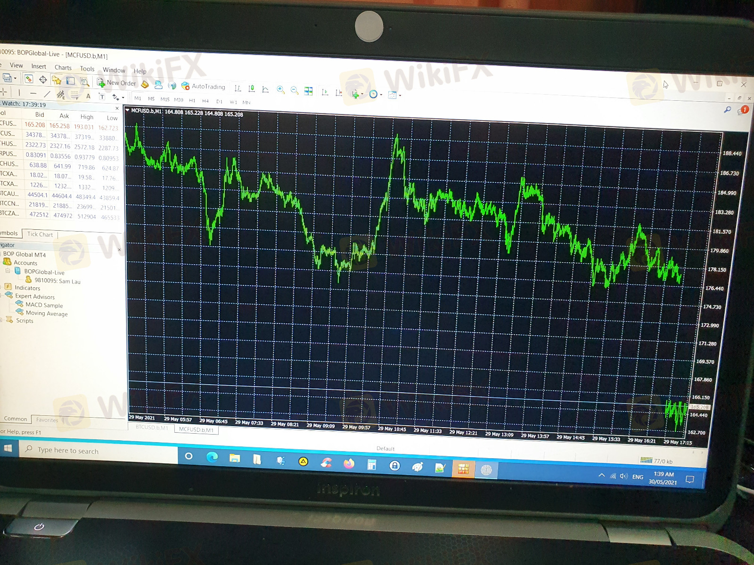Open the New Order dialog
This screenshot has height=565, width=754.
pyautogui.click(x=116, y=83)
